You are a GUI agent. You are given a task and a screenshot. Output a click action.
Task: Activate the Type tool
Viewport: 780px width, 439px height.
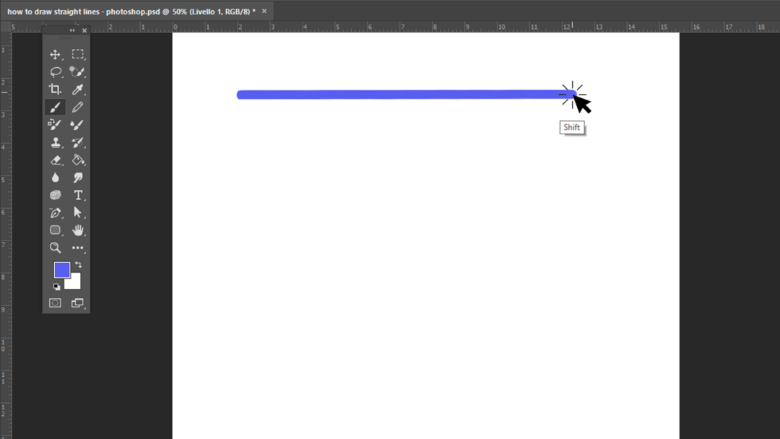(77, 195)
